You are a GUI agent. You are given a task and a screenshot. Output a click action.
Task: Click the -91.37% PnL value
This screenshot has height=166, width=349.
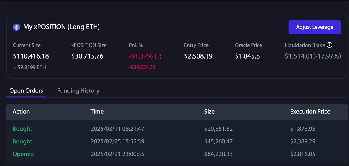pos(141,56)
